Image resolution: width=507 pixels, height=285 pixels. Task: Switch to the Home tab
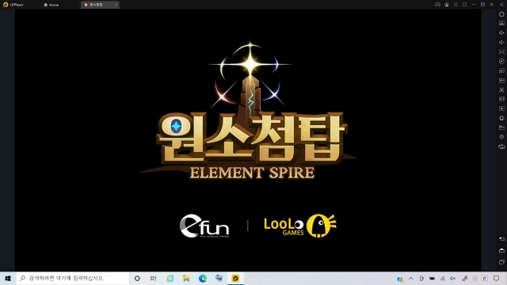[x=51, y=5]
